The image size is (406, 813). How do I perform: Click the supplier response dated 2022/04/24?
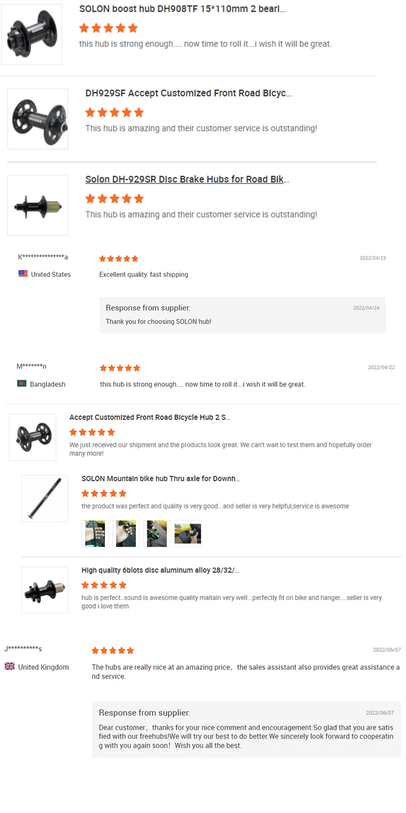243,315
